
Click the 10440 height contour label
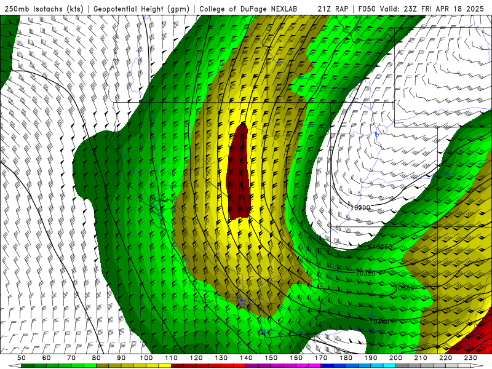[x=379, y=322]
